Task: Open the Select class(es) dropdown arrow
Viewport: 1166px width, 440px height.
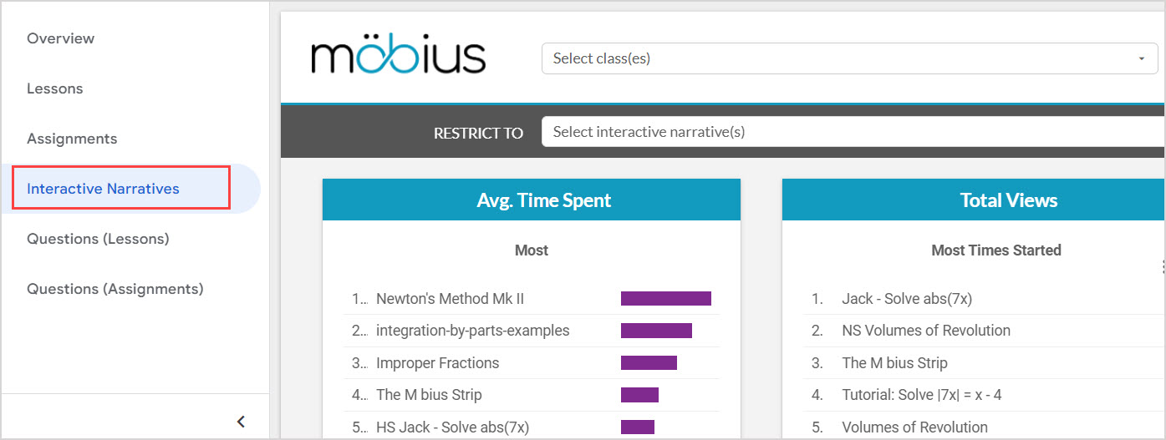Action: (x=1141, y=58)
